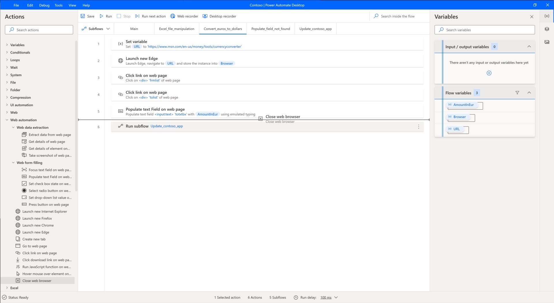Open the UI elements panel icon
This screenshot has width=554, height=303.
(x=547, y=29)
